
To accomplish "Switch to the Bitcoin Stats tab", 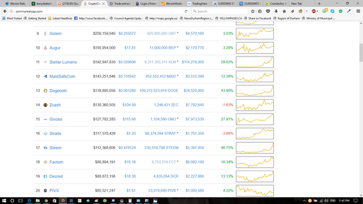I will (x=15, y=3).
